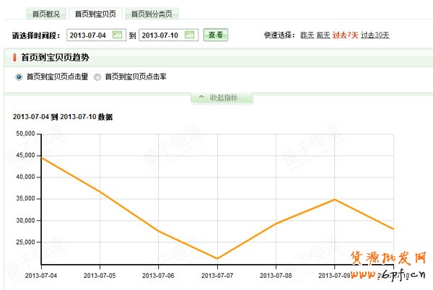The height and width of the screenshot is (290, 433).
Task: Select the 首页到宝贝页点击率 radio button
Action: [x=97, y=76]
